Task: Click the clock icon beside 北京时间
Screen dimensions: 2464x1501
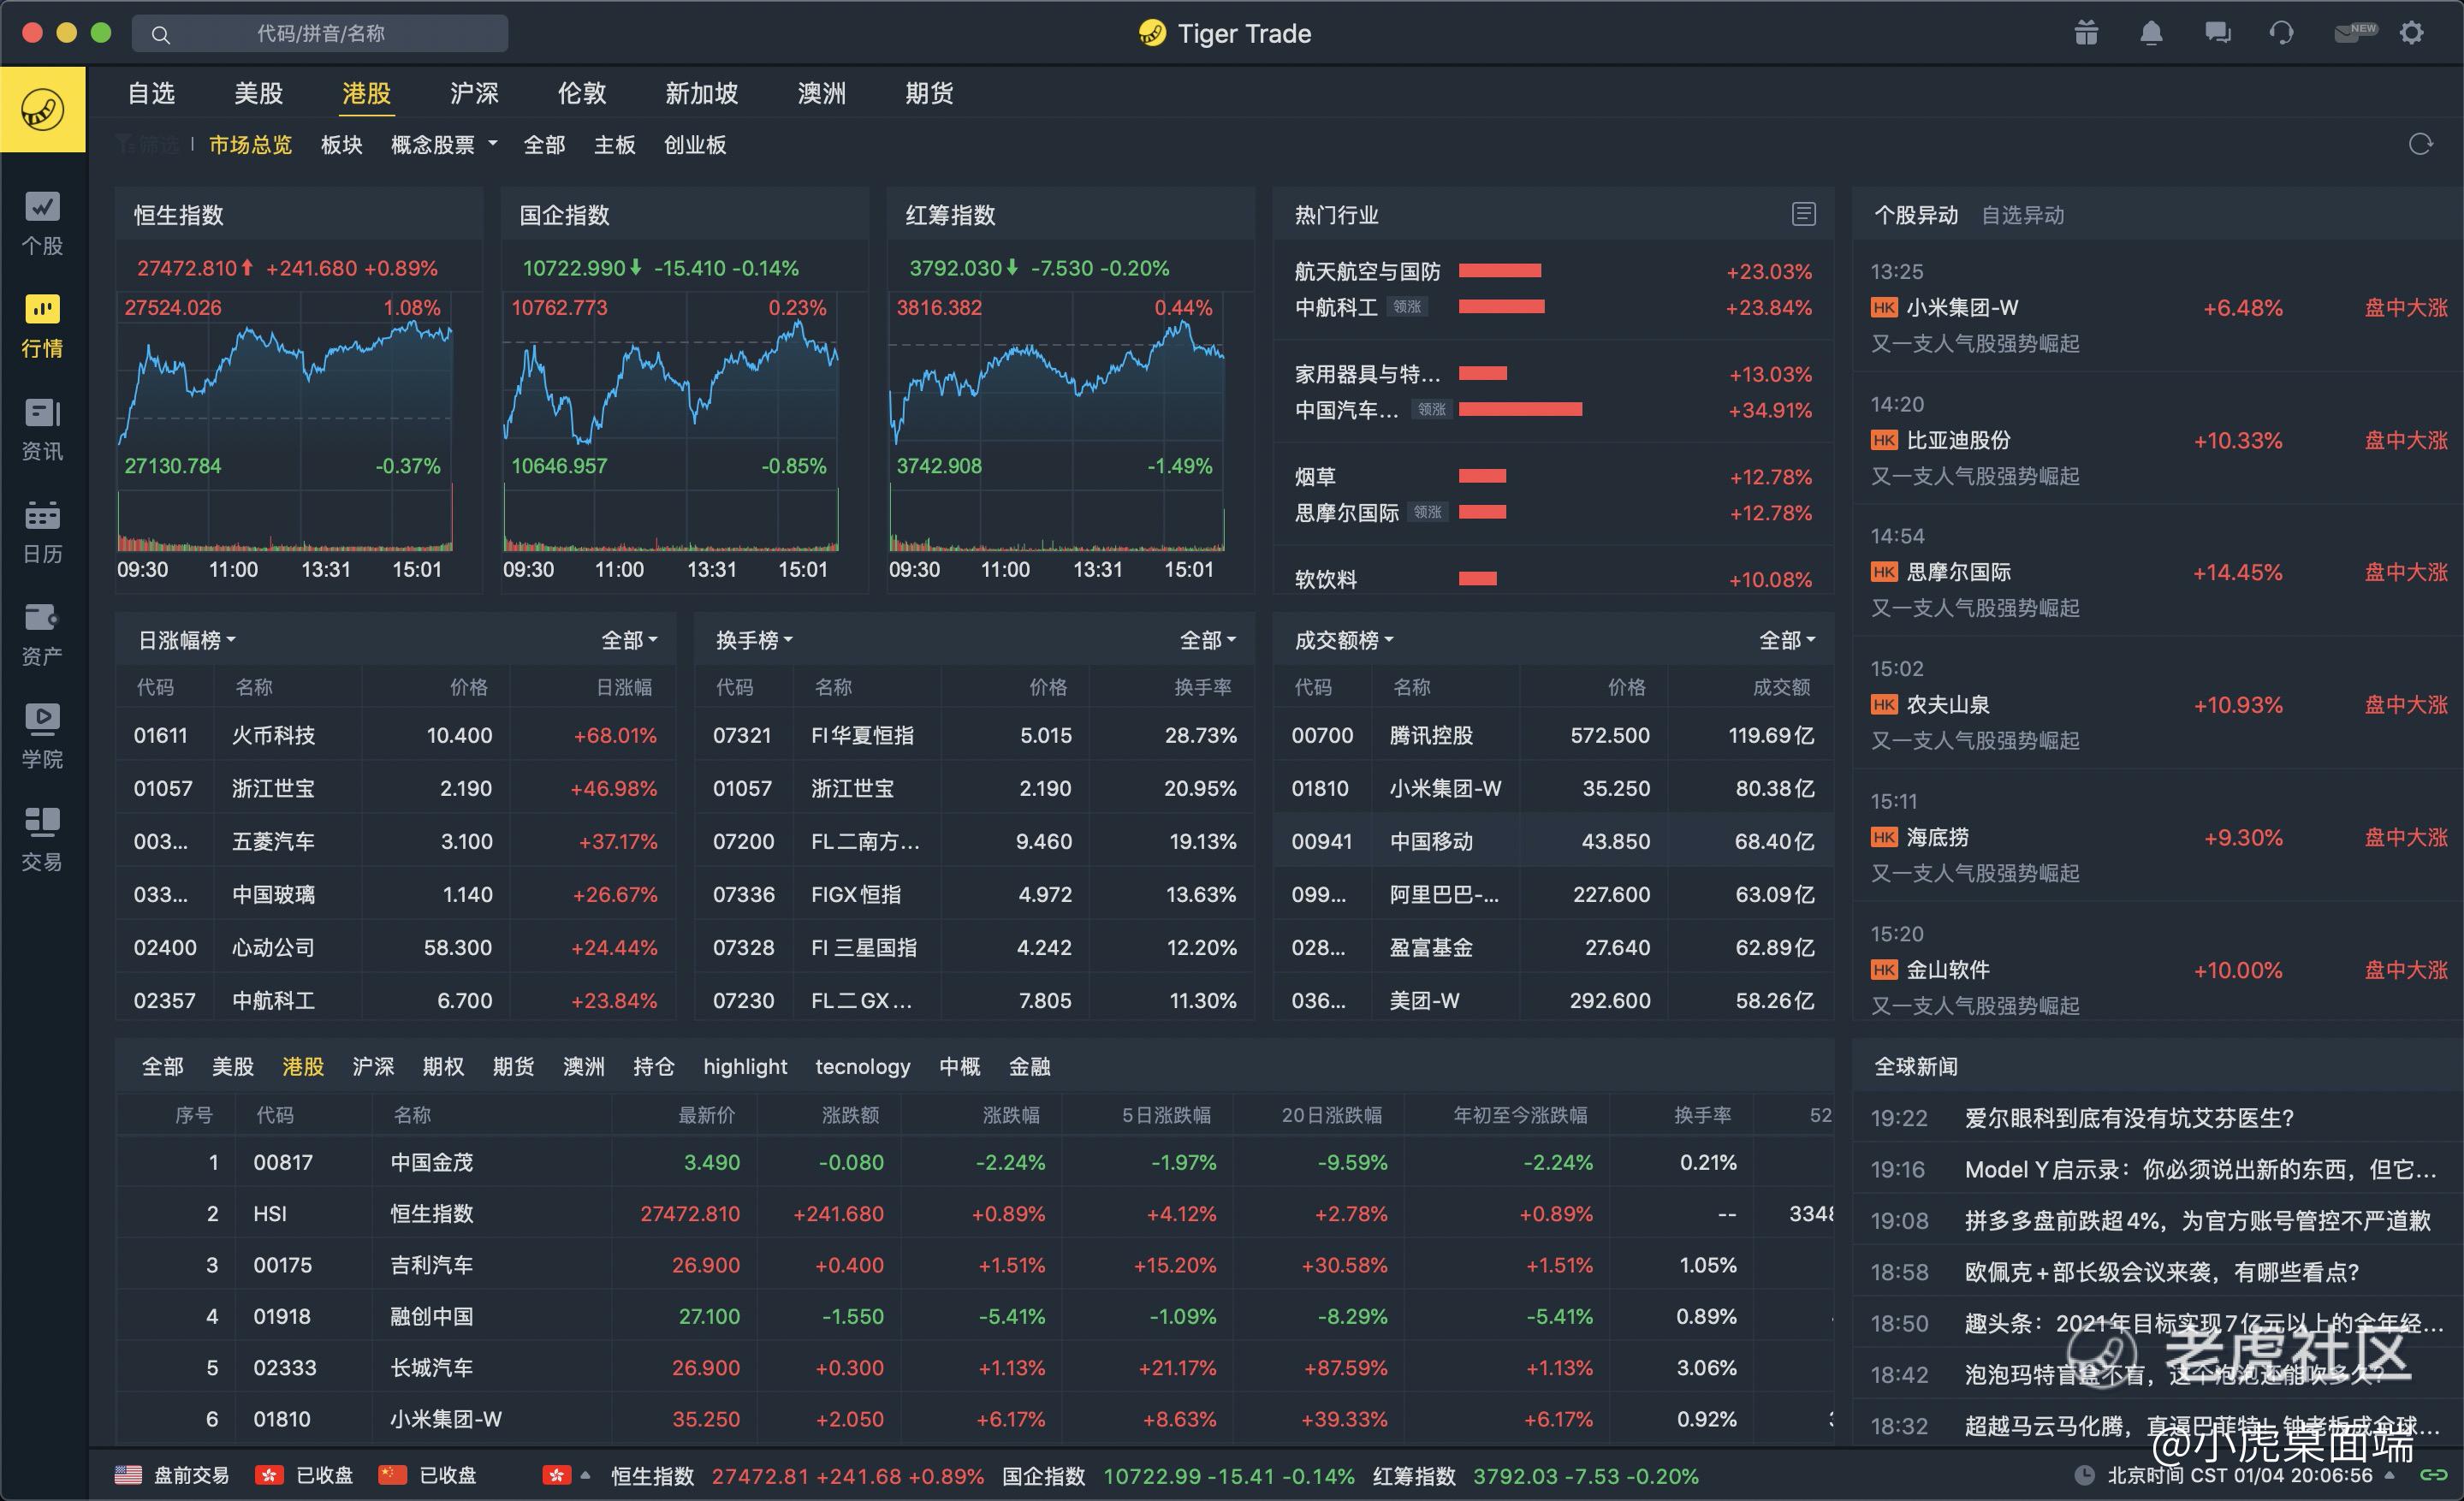Action: [2084, 1475]
